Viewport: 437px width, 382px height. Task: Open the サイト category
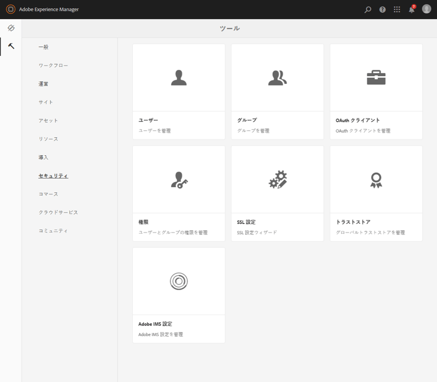(45, 102)
